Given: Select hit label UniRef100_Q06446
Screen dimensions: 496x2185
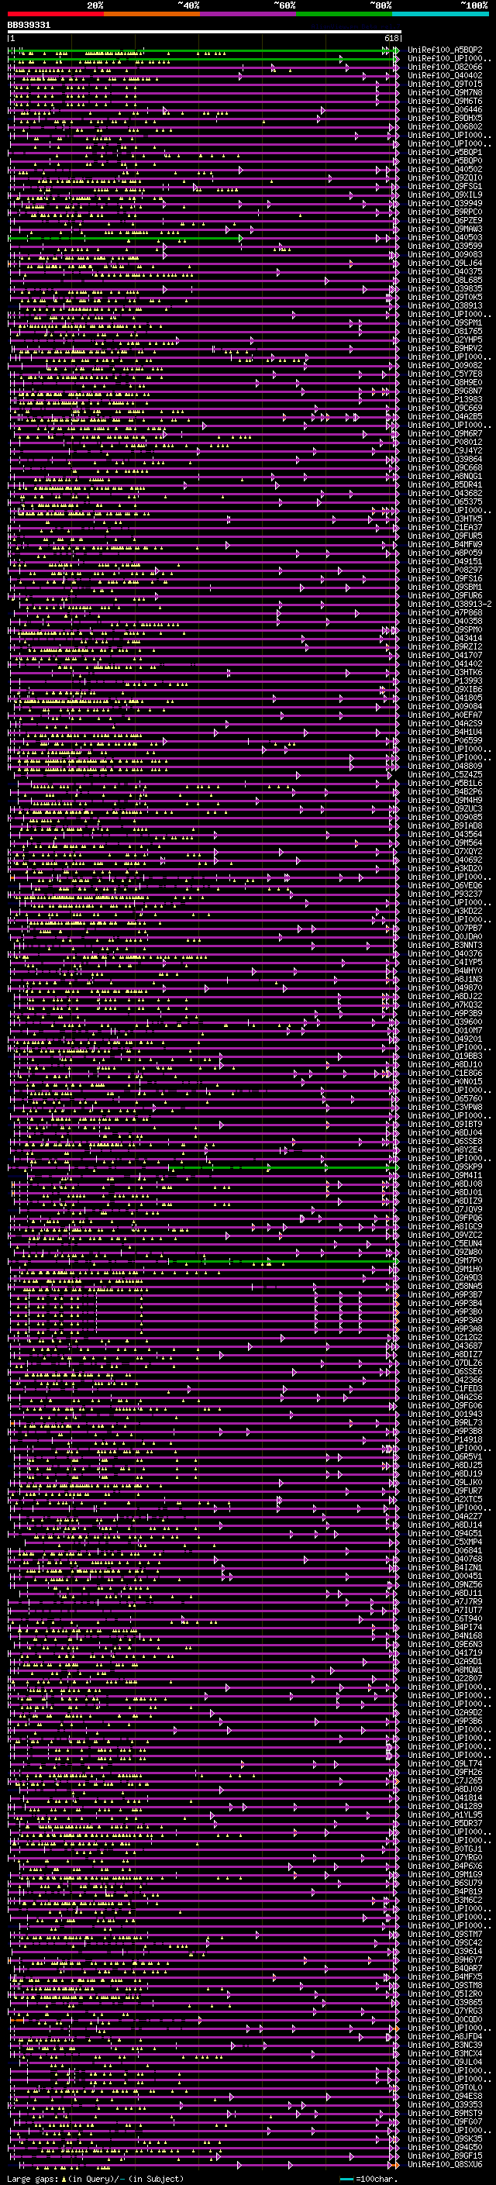Looking at the screenshot, I should click(445, 109).
